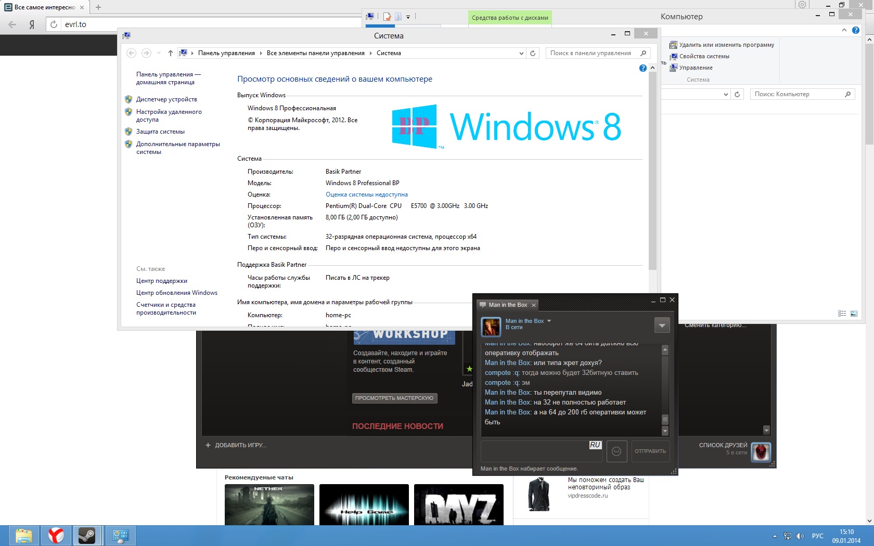Reload the browser page evrl.to
The image size is (874, 546).
[54, 24]
